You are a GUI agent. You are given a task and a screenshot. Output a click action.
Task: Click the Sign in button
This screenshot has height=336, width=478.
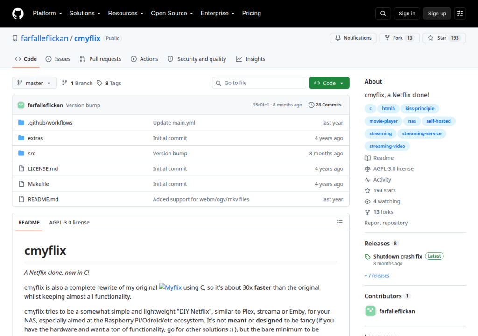click(407, 14)
